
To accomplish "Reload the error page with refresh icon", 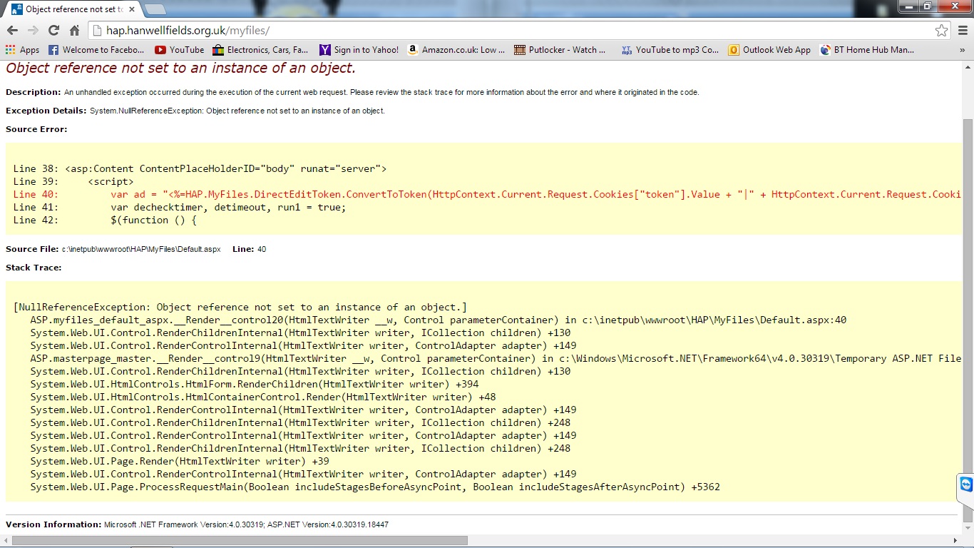I will 53,31.
